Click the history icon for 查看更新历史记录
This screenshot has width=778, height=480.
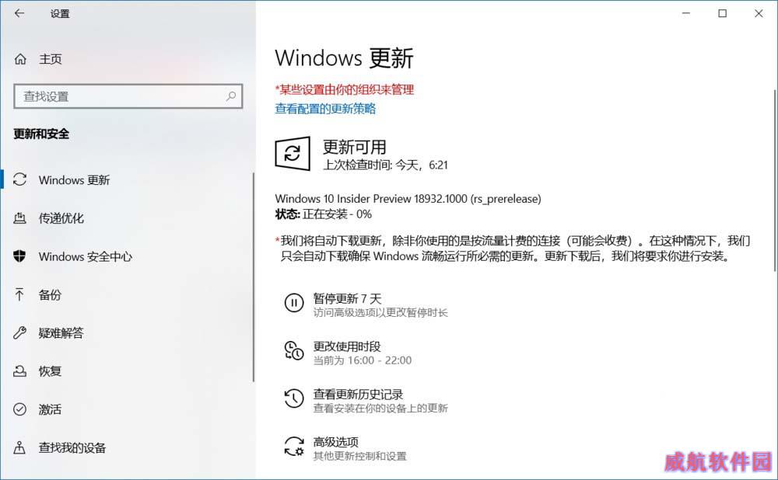294,398
